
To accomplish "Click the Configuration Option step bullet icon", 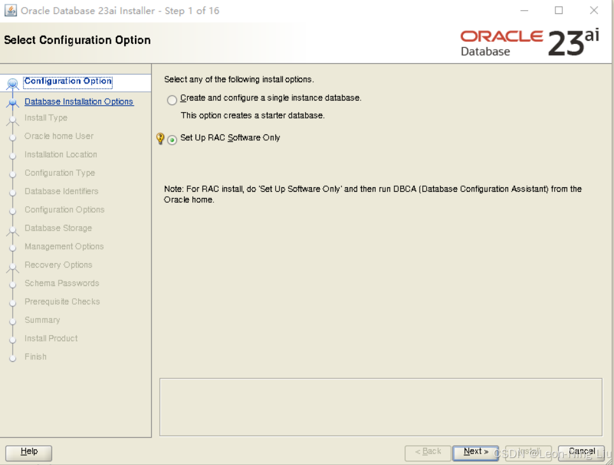I will pos(13,83).
